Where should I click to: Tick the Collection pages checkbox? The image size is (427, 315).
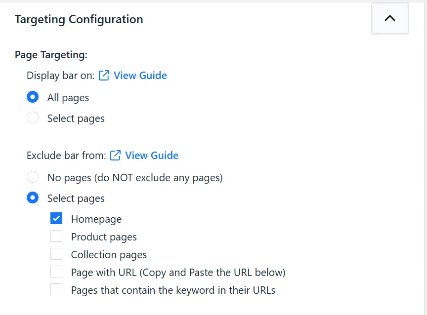tap(56, 254)
